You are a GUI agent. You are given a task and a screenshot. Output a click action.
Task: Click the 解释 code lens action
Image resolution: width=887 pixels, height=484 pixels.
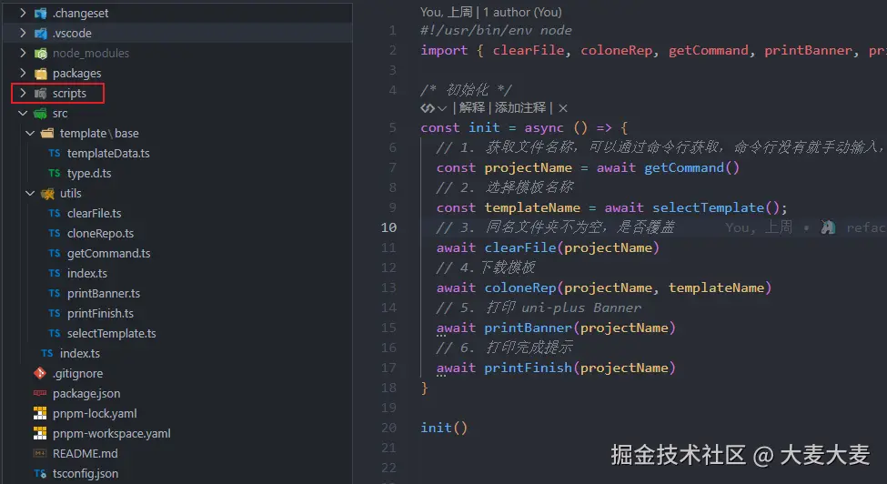(472, 107)
